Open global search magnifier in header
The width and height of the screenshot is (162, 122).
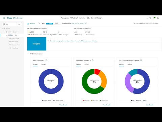coord(146,18)
